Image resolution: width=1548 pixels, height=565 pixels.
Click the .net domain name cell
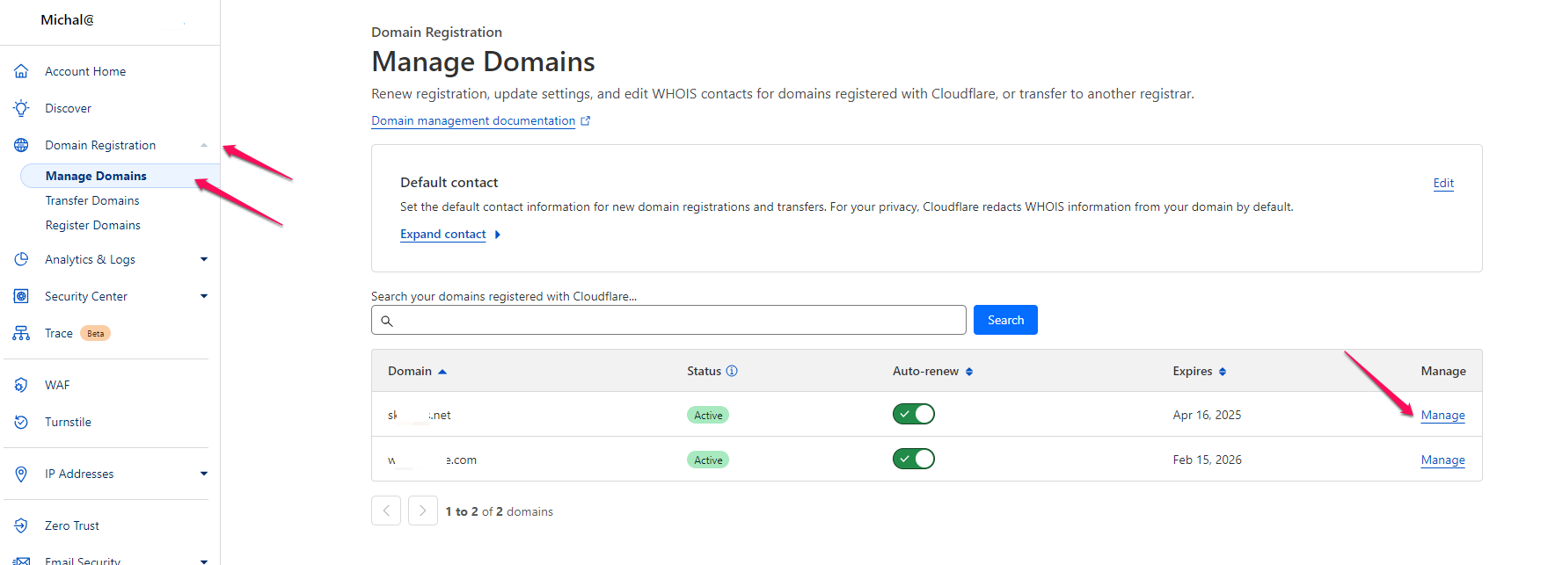pos(420,415)
